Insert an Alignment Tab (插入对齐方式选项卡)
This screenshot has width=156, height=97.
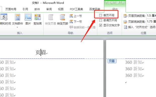140,27
